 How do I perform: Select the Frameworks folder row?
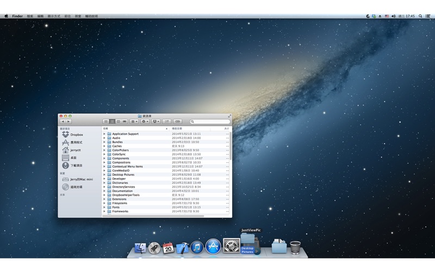tap(166, 211)
